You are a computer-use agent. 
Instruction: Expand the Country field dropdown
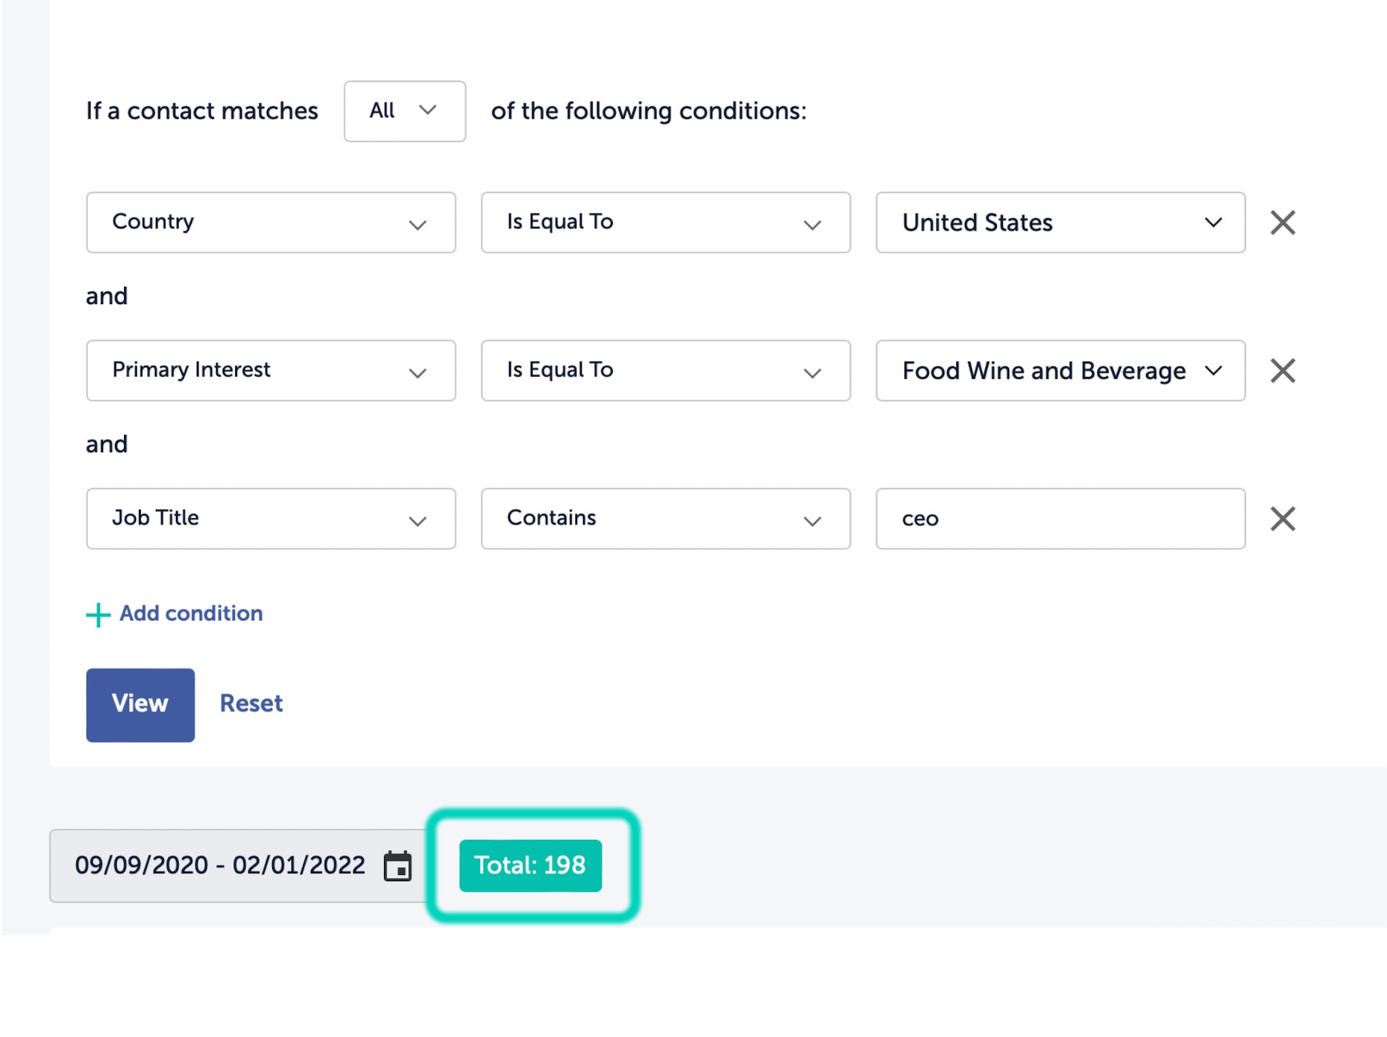point(271,222)
